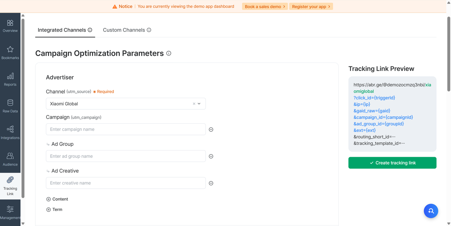Open the Overview sidebar icon
The height and width of the screenshot is (226, 451).
pos(10,23)
